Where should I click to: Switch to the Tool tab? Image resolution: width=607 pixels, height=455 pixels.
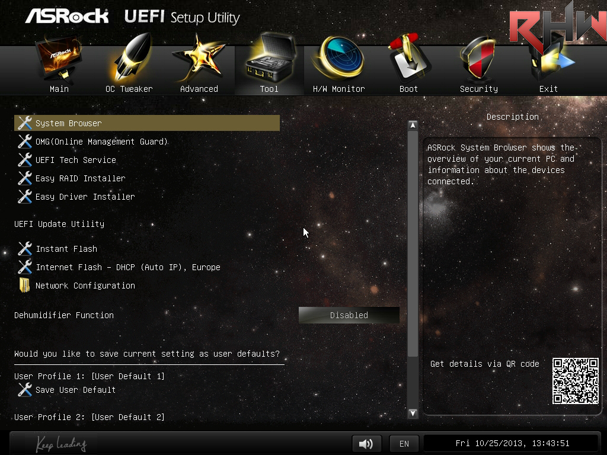269,64
